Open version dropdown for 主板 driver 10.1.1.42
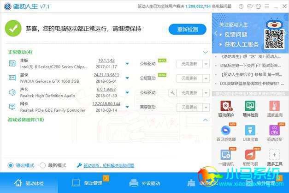 (127, 64)
